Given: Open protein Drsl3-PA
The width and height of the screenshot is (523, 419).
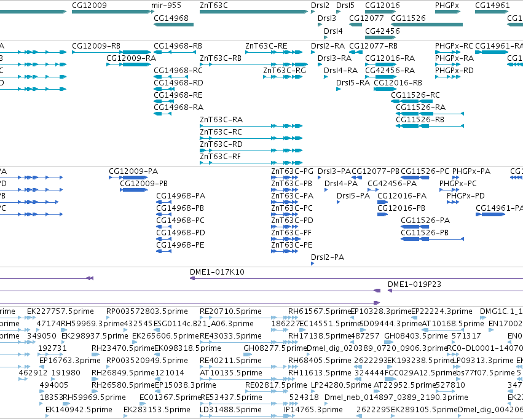Looking at the screenshot, I should click(x=334, y=171).
